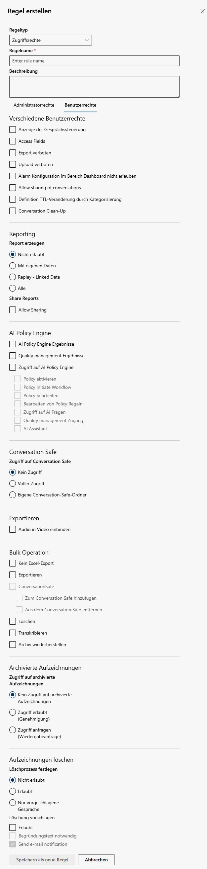Close the Regel erstellen dialog
This screenshot has width=207, height=869.
pos(202,11)
